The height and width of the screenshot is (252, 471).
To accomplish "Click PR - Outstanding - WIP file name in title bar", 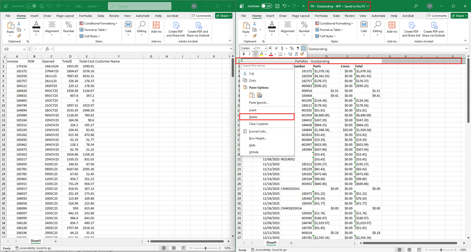I will pyautogui.click(x=326, y=6).
